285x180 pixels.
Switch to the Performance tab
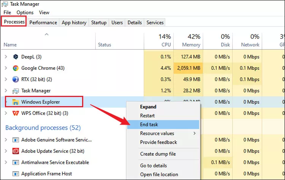tap(43, 22)
